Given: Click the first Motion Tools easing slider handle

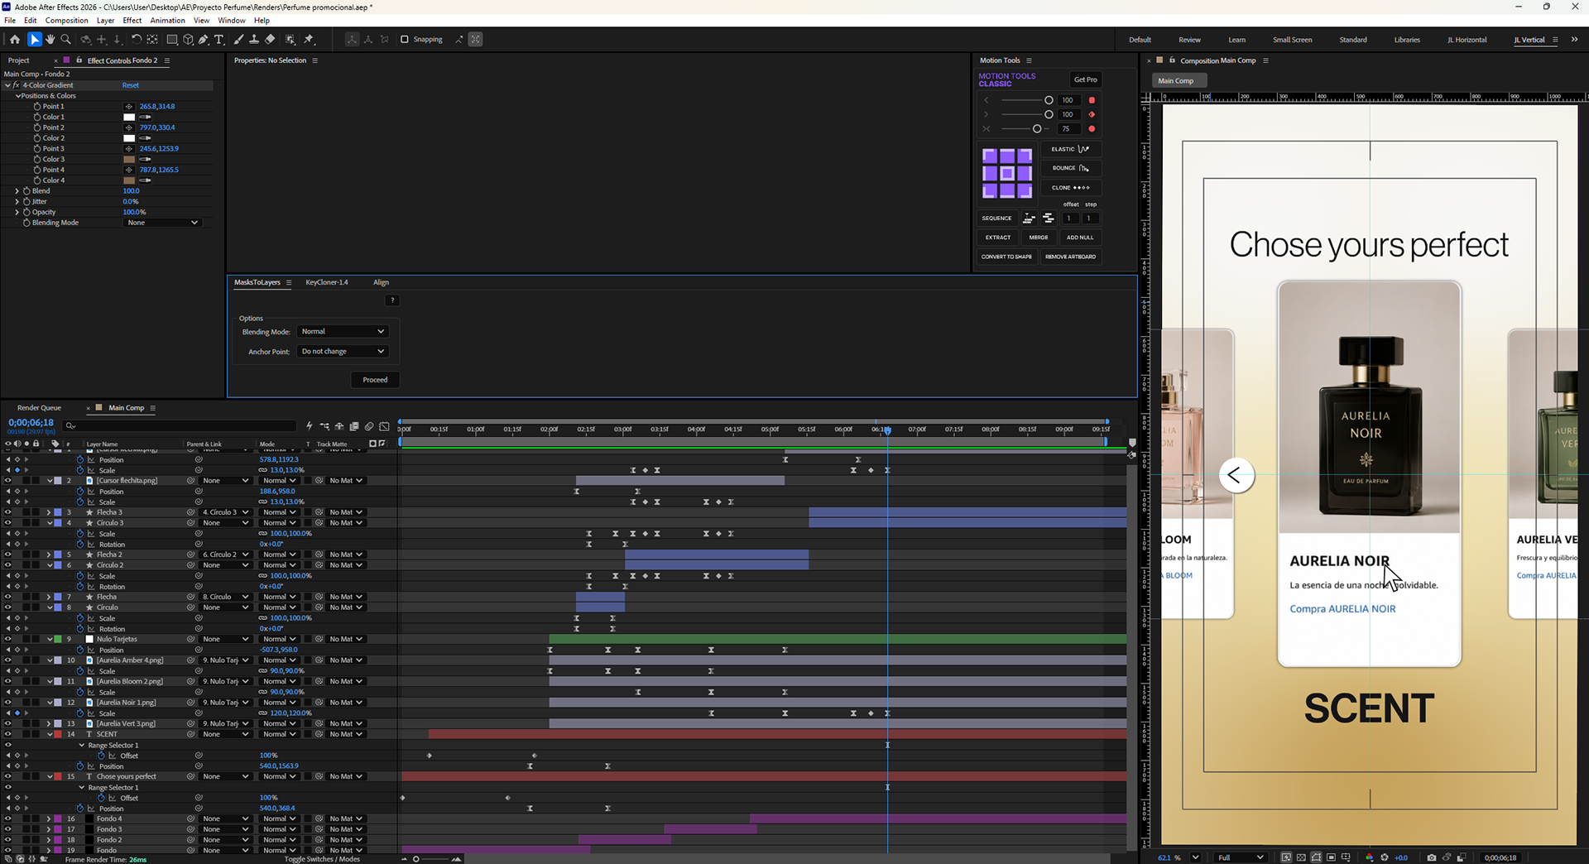Looking at the screenshot, I should (x=1049, y=100).
